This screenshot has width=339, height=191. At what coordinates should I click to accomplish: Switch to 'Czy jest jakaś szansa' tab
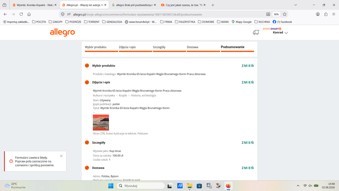pyautogui.click(x=183, y=5)
